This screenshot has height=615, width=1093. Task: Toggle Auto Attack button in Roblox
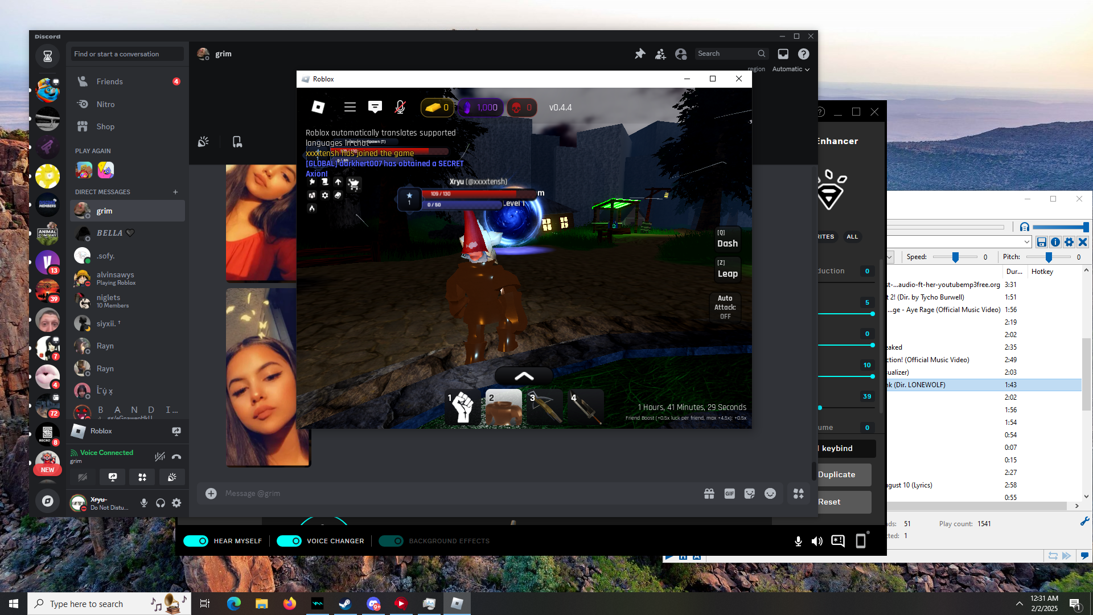coord(725,307)
